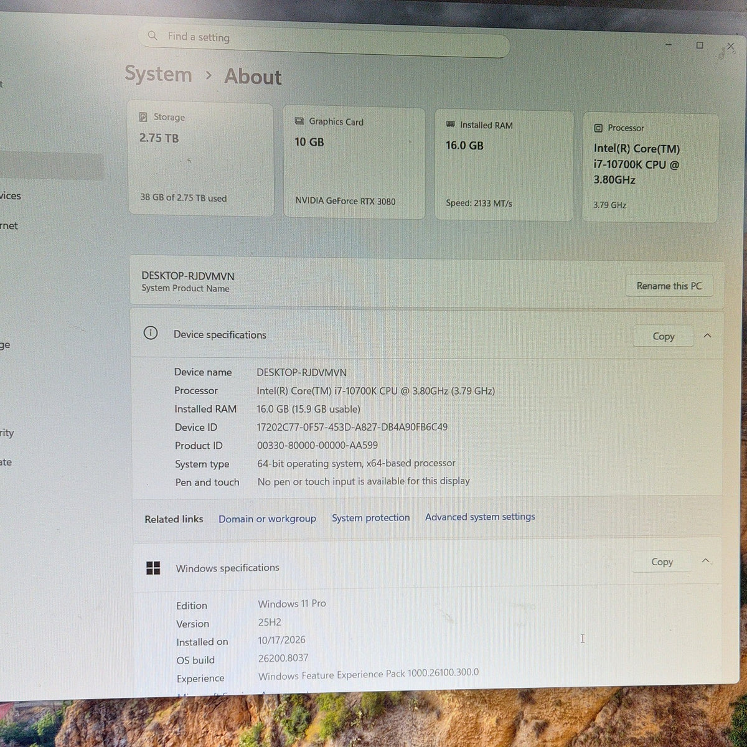The height and width of the screenshot is (747, 747).
Task: Select the "64-bit operating system, x64-based processor" text
Action: 357,463
